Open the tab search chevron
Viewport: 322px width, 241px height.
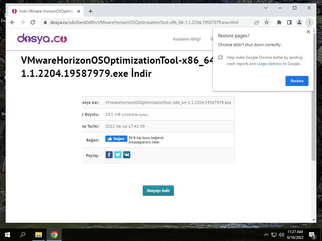(x=265, y=8)
